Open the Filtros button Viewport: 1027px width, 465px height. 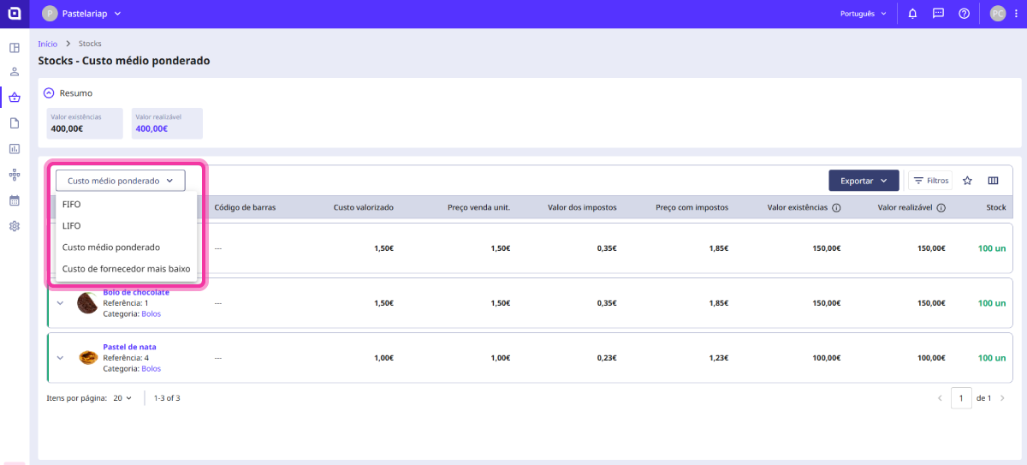(x=930, y=181)
